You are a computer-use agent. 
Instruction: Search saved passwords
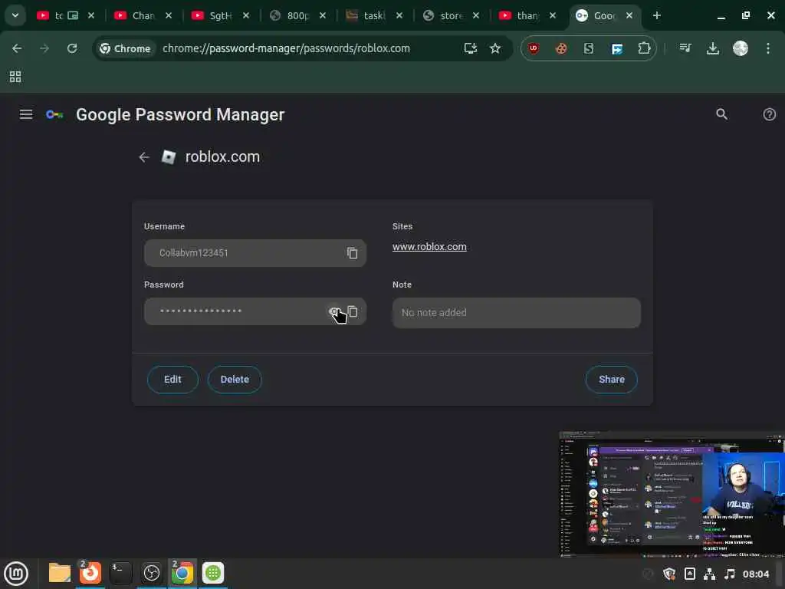tap(721, 115)
